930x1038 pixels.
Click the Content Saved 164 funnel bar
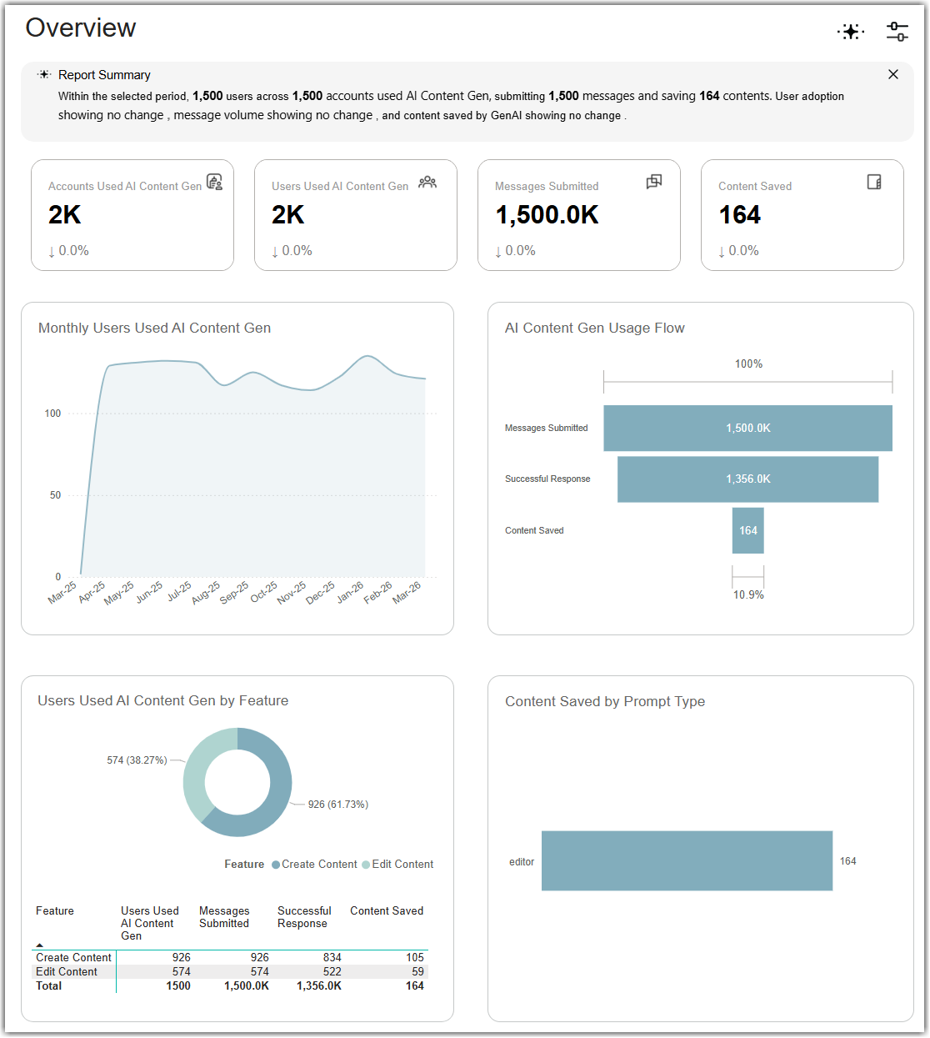click(748, 530)
